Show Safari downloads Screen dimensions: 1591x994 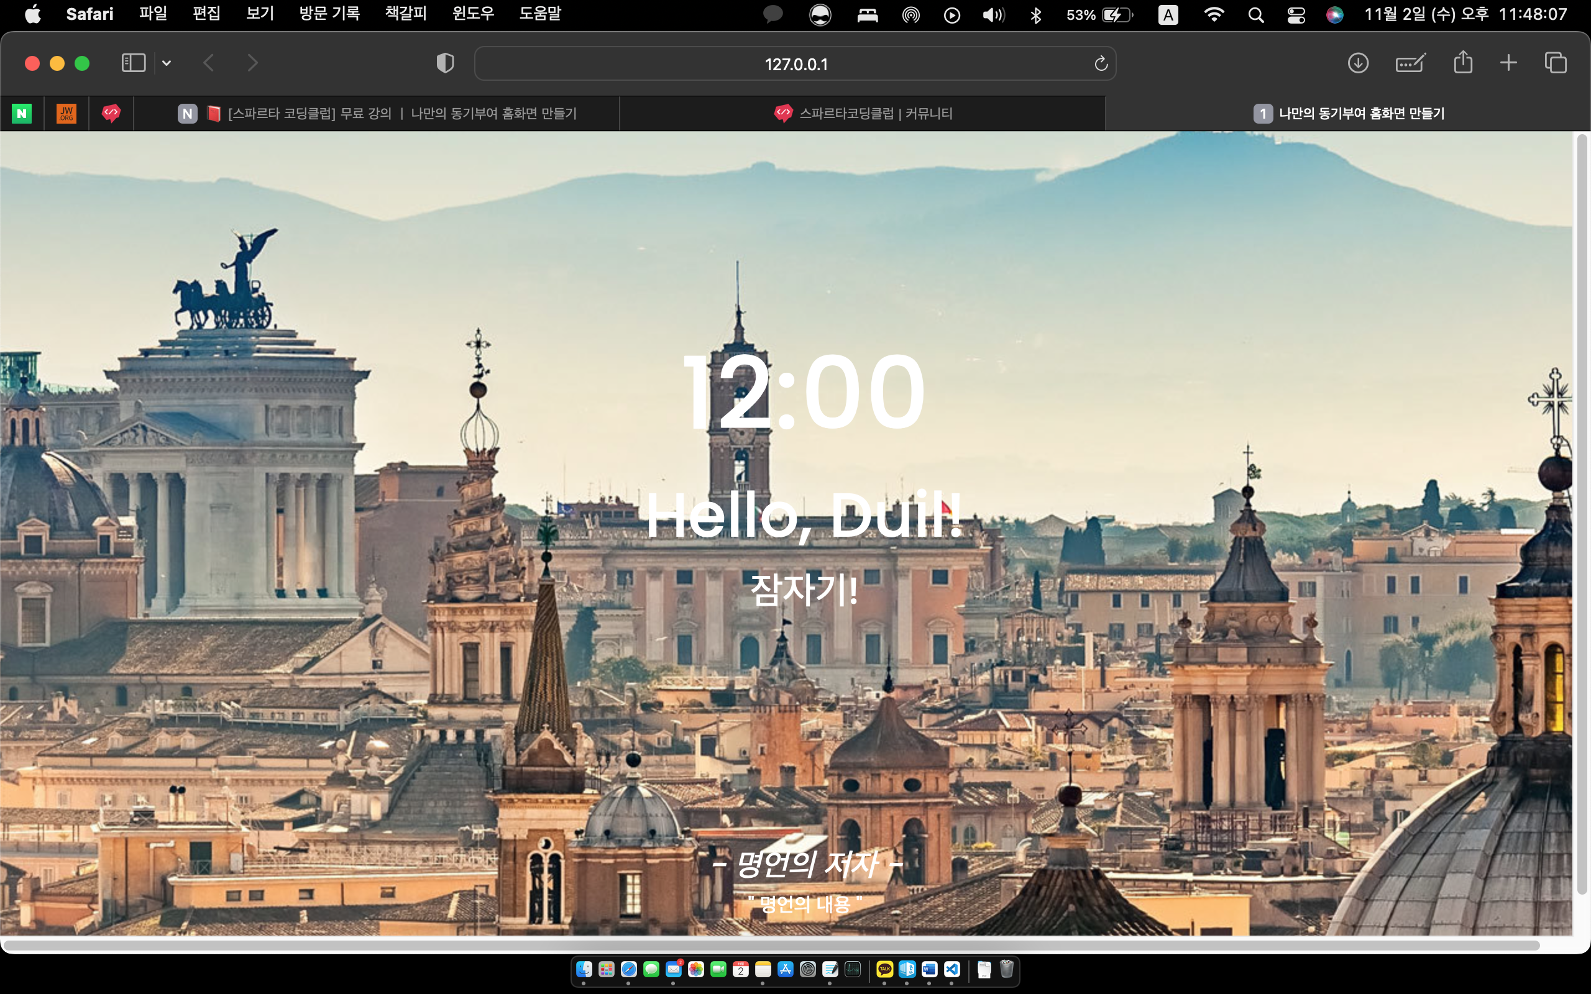pos(1357,63)
